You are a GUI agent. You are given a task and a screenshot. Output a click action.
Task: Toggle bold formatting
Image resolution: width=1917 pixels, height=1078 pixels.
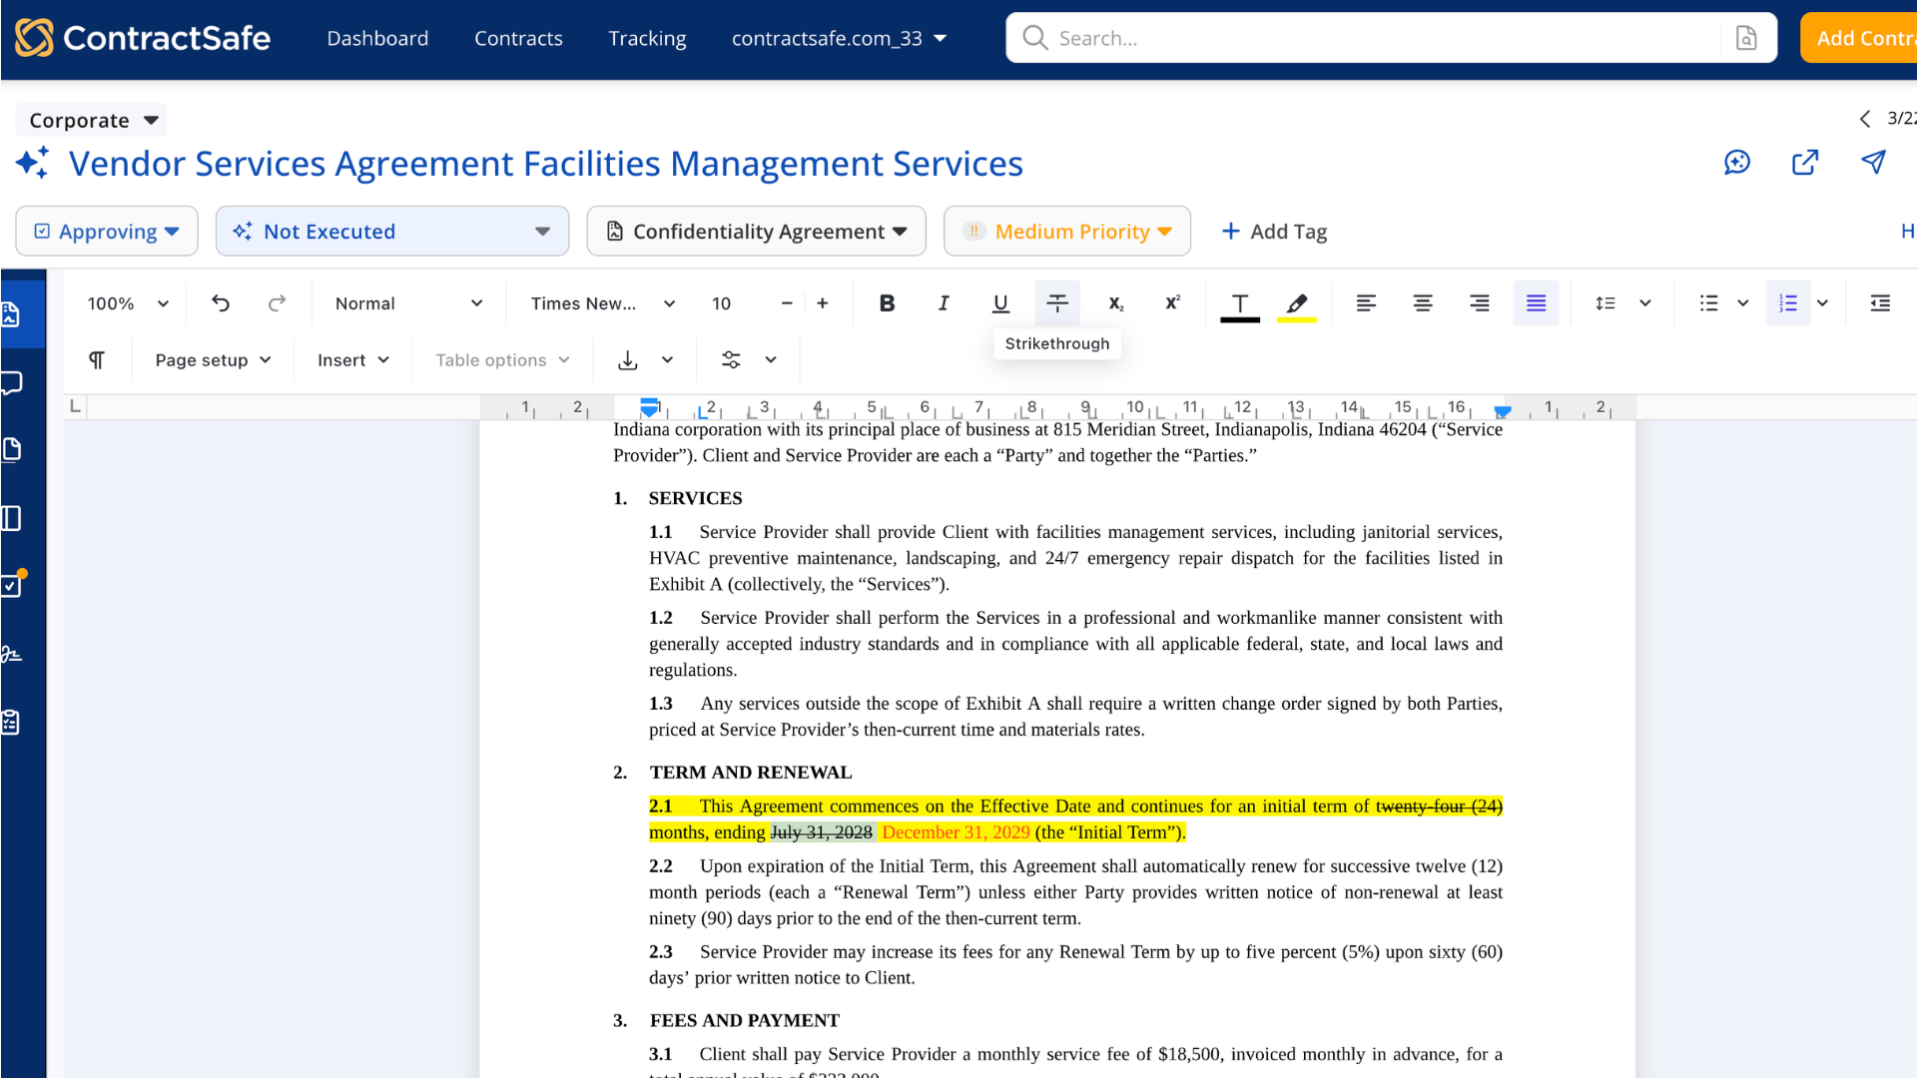pos(887,303)
